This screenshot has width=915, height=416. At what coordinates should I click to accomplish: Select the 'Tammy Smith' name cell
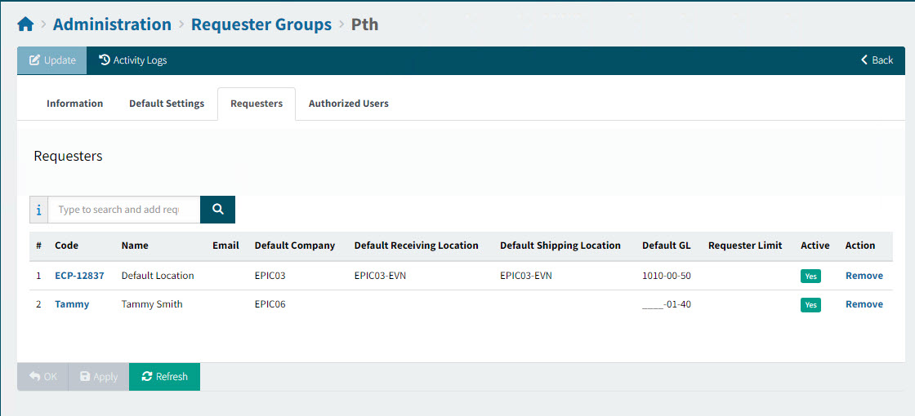pyautogui.click(x=152, y=304)
